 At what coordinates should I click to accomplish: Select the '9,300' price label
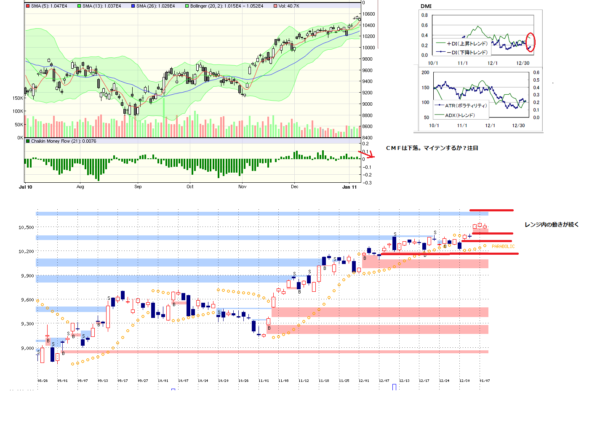(27, 324)
